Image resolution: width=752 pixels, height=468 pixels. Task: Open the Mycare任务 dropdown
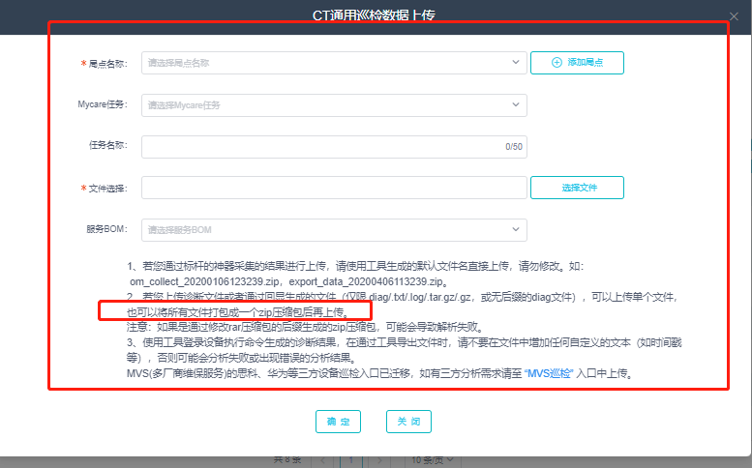click(x=334, y=104)
